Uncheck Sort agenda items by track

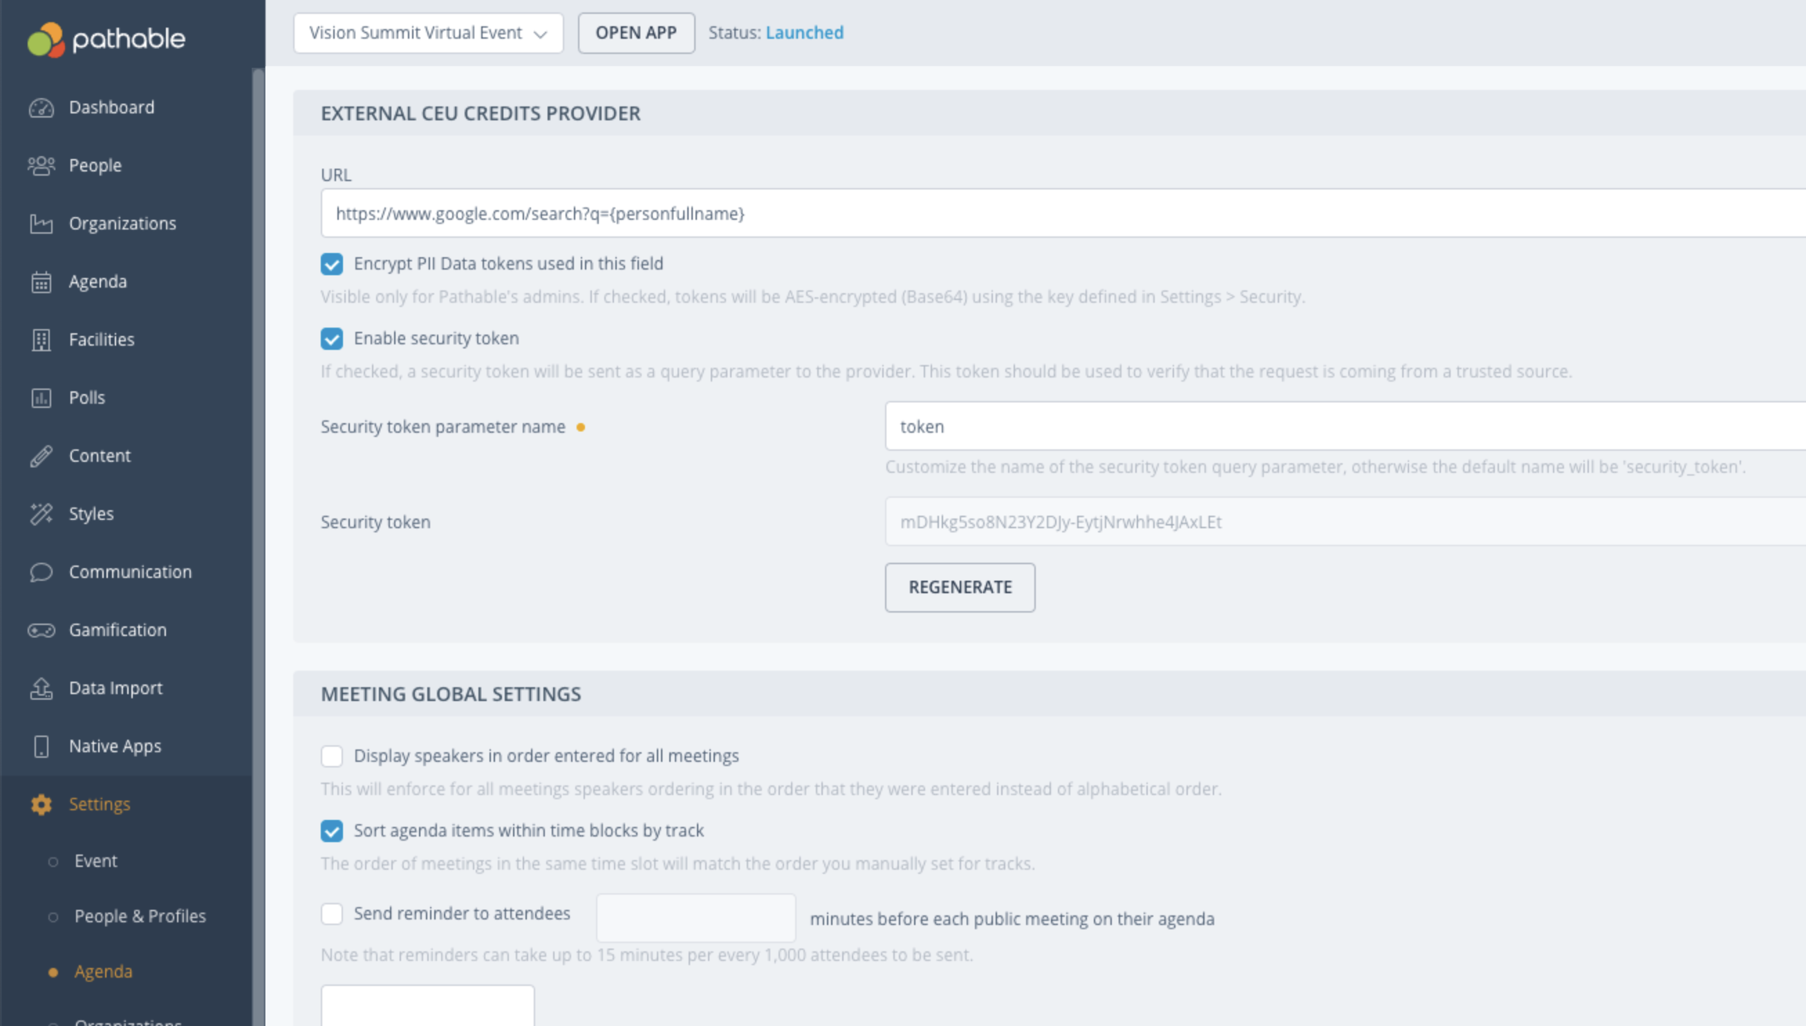[x=332, y=831]
